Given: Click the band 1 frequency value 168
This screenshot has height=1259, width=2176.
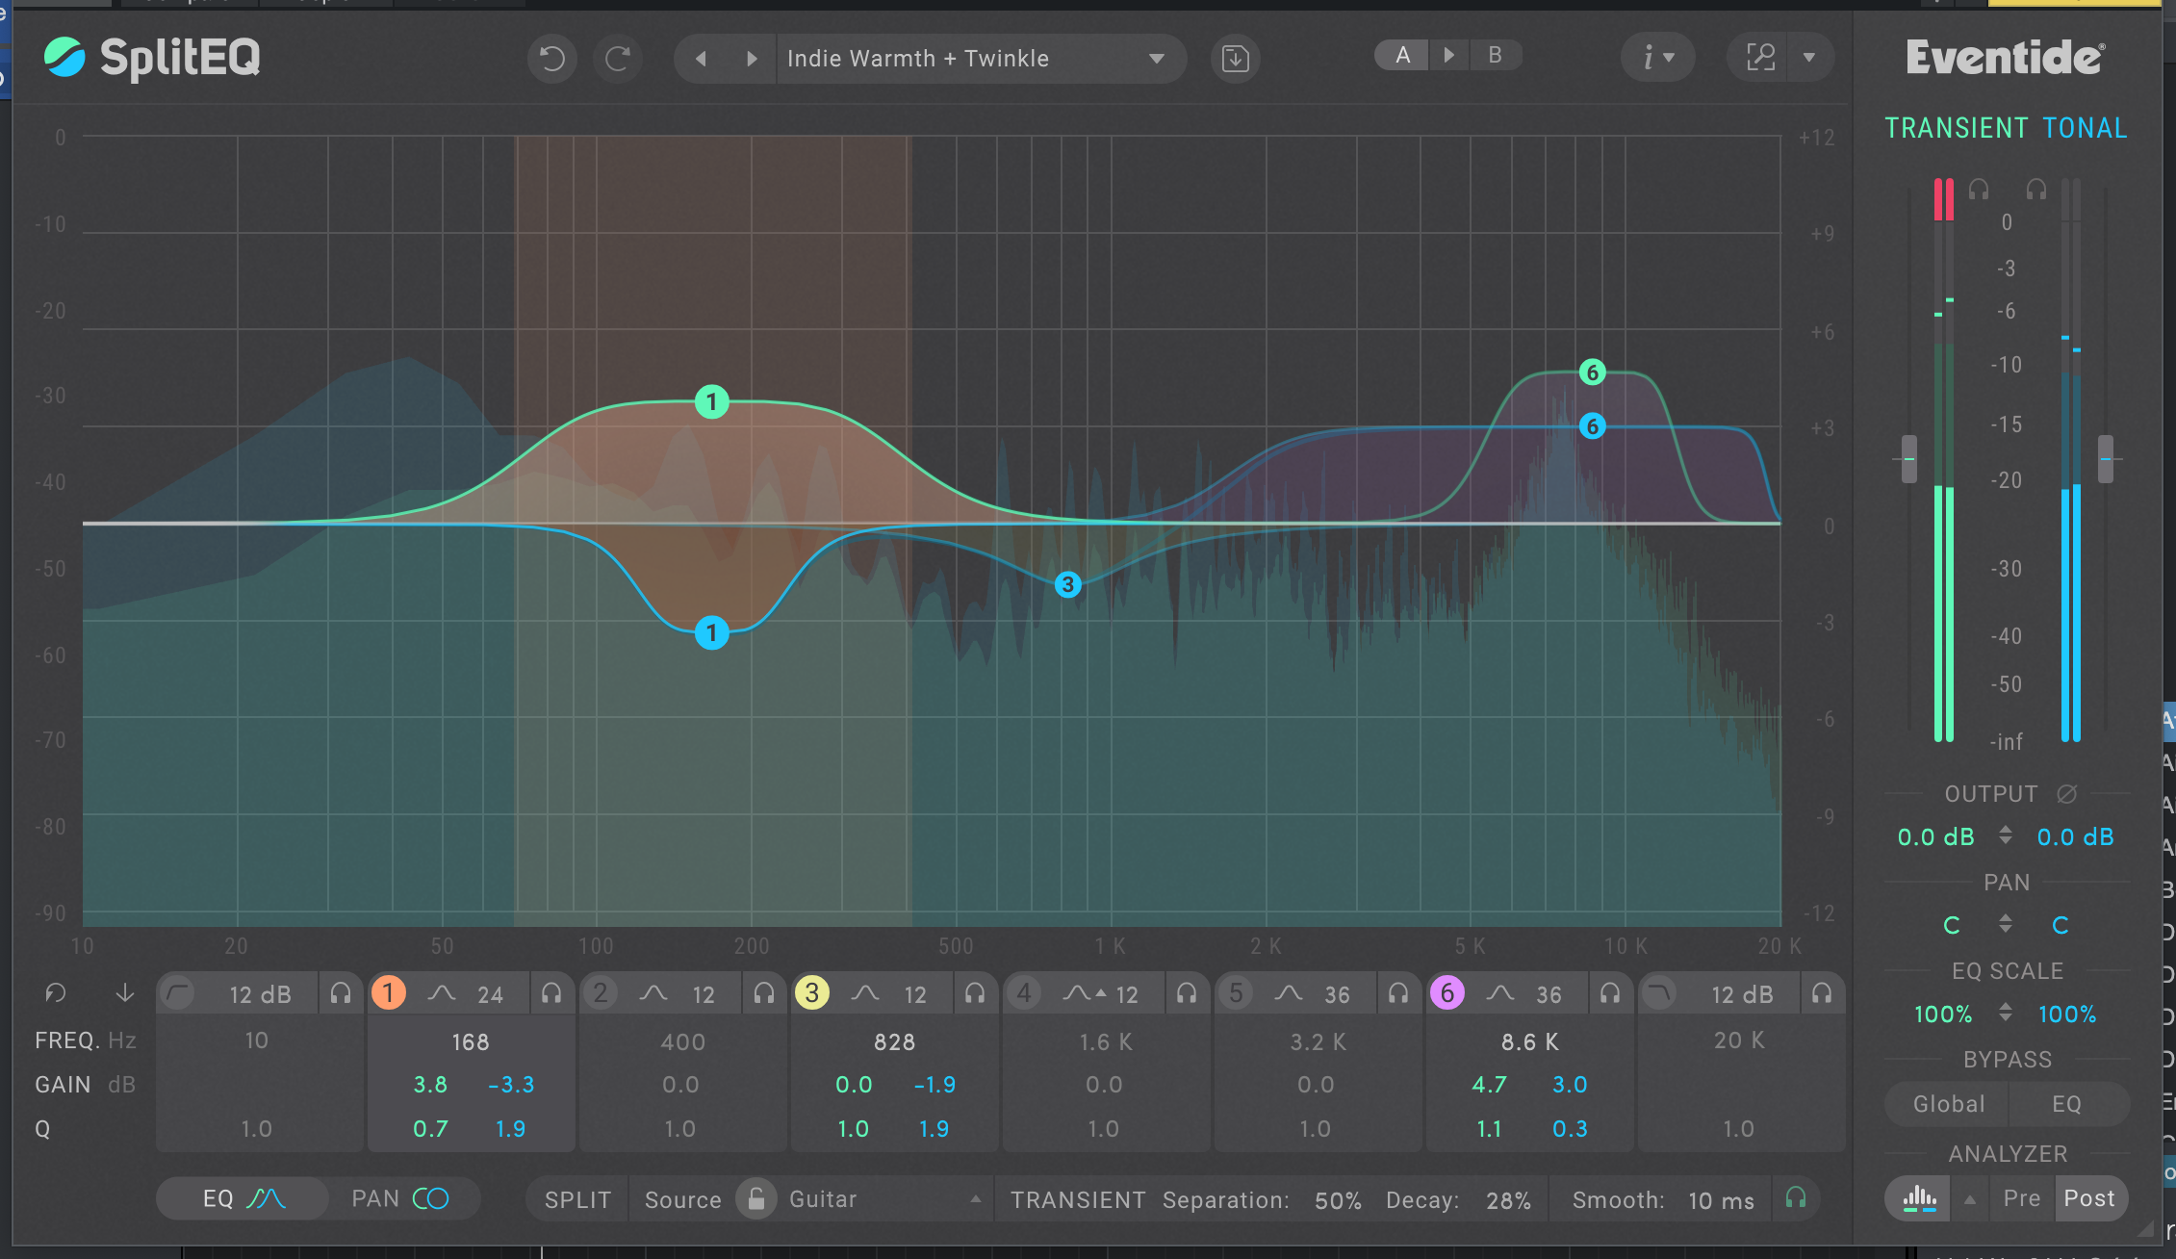Looking at the screenshot, I should pos(470,1042).
